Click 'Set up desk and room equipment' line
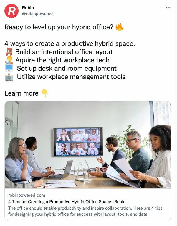The height and width of the screenshot is (226, 177). pos(67,68)
